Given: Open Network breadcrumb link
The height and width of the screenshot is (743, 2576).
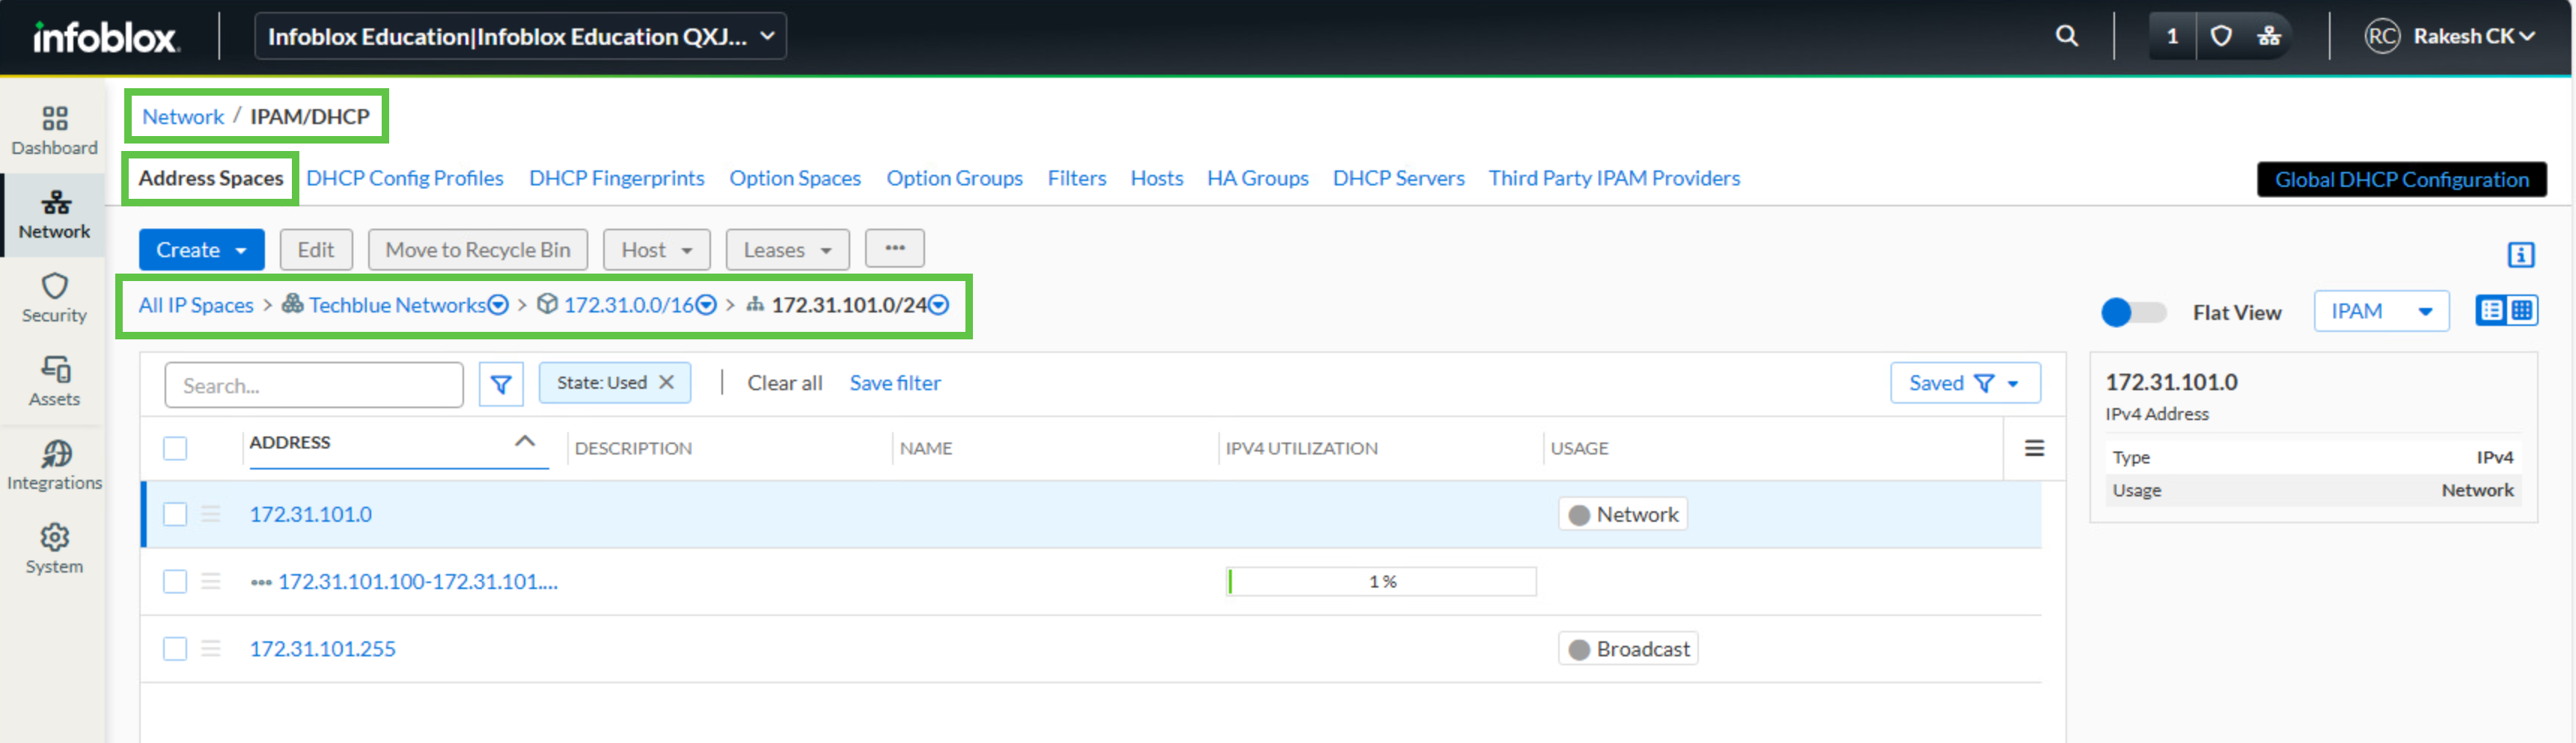Looking at the screenshot, I should [183, 117].
